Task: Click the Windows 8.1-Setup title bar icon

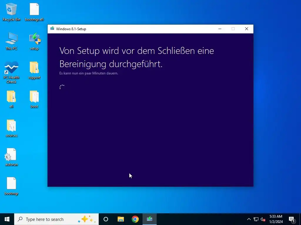Action: click(52, 28)
